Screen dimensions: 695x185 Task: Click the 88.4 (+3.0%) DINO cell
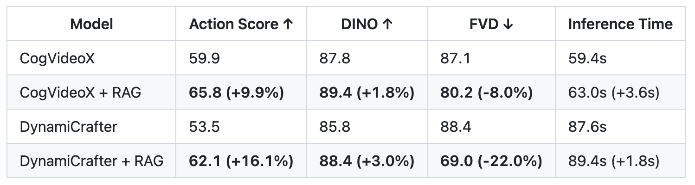[367, 161]
